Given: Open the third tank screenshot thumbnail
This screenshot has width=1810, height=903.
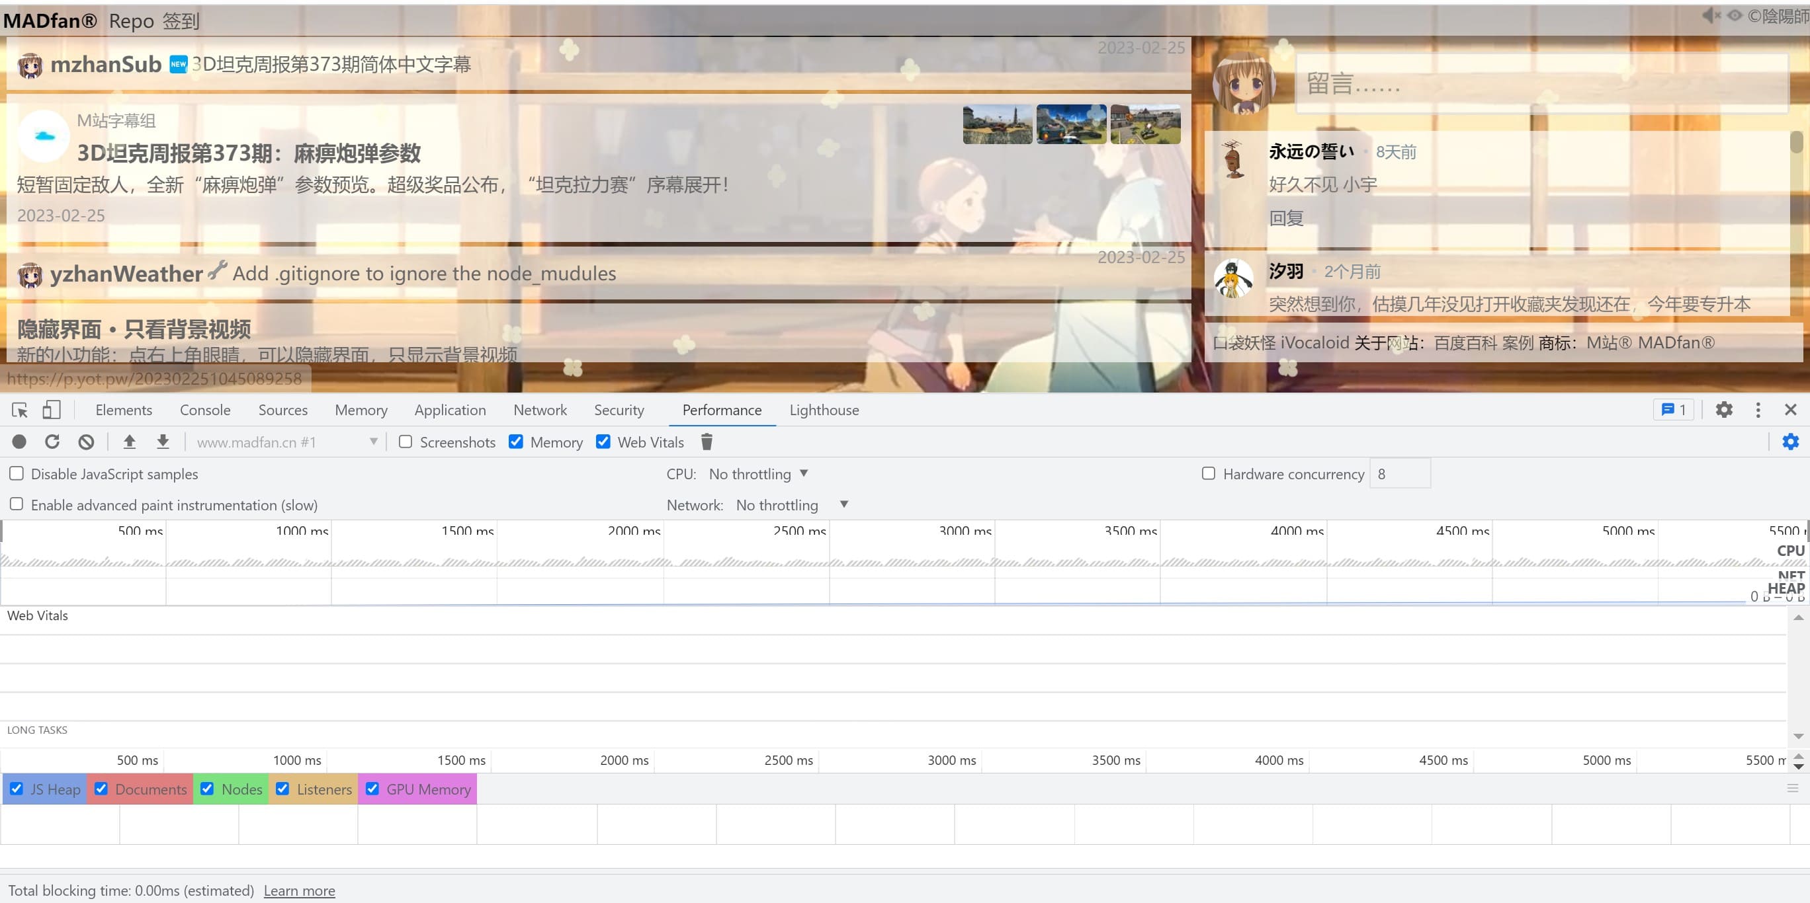Looking at the screenshot, I should click(1145, 124).
